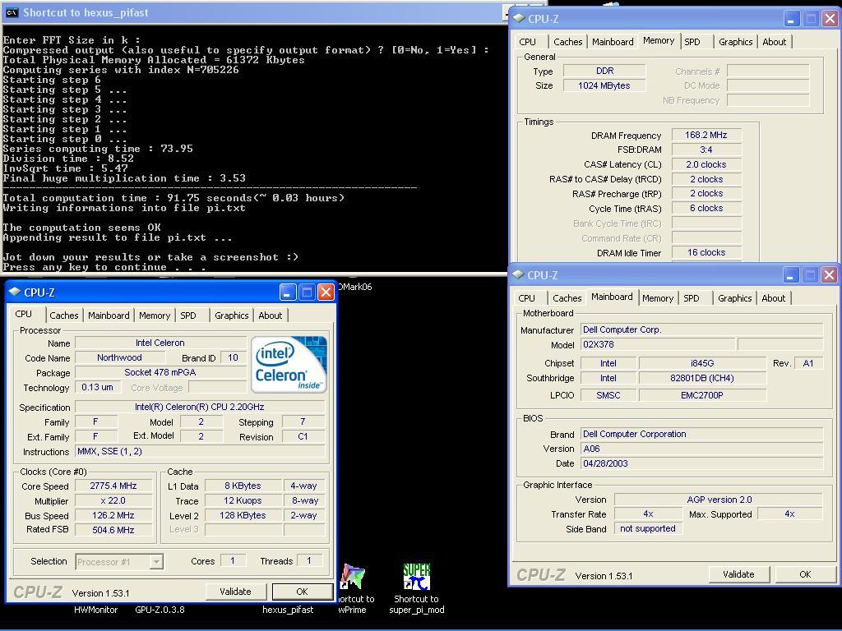Click the Bus Speed value 126.2 MHz
842x631 pixels.
click(113, 515)
